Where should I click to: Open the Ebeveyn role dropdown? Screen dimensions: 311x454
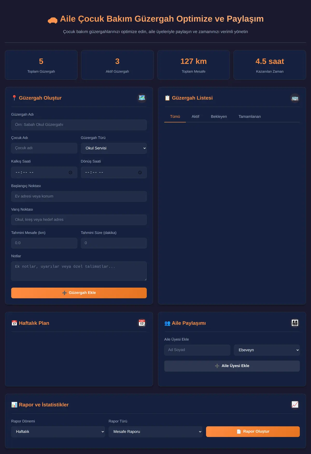267,350
